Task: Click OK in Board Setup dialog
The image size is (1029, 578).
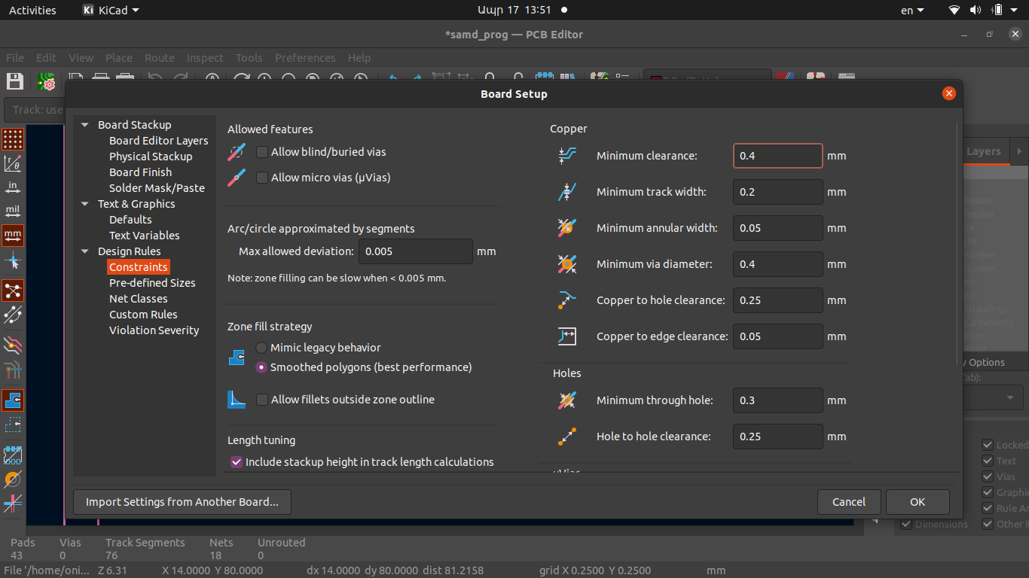Action: (x=918, y=502)
